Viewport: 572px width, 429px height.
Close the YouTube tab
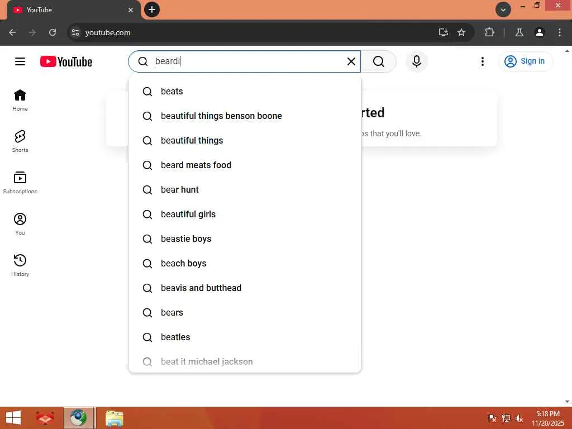tap(131, 10)
